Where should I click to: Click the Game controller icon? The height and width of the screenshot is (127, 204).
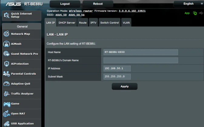pos(7,104)
